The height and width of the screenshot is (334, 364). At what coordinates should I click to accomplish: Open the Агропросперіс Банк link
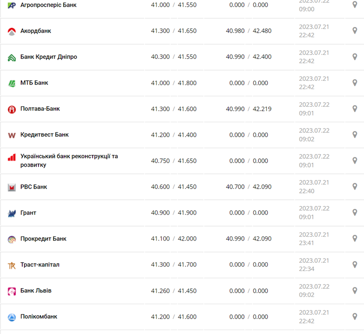48,5
